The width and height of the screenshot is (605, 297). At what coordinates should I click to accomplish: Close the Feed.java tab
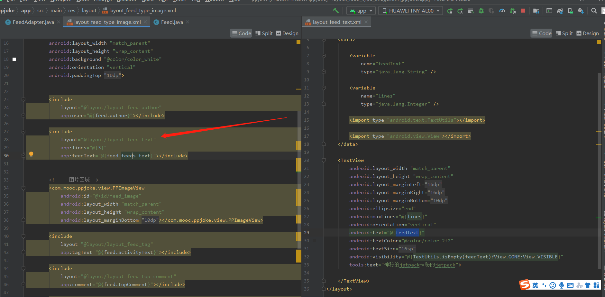tap(188, 22)
